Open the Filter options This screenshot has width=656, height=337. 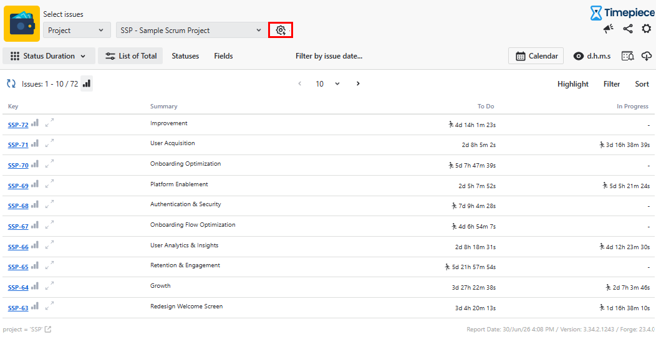click(x=612, y=84)
